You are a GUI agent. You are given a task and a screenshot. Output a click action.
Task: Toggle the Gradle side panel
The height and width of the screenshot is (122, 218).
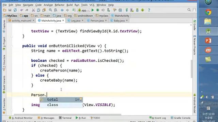[194, 25]
